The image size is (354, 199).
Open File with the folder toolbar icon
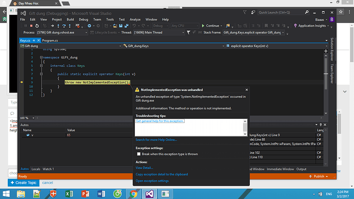pyautogui.click(x=115, y=26)
